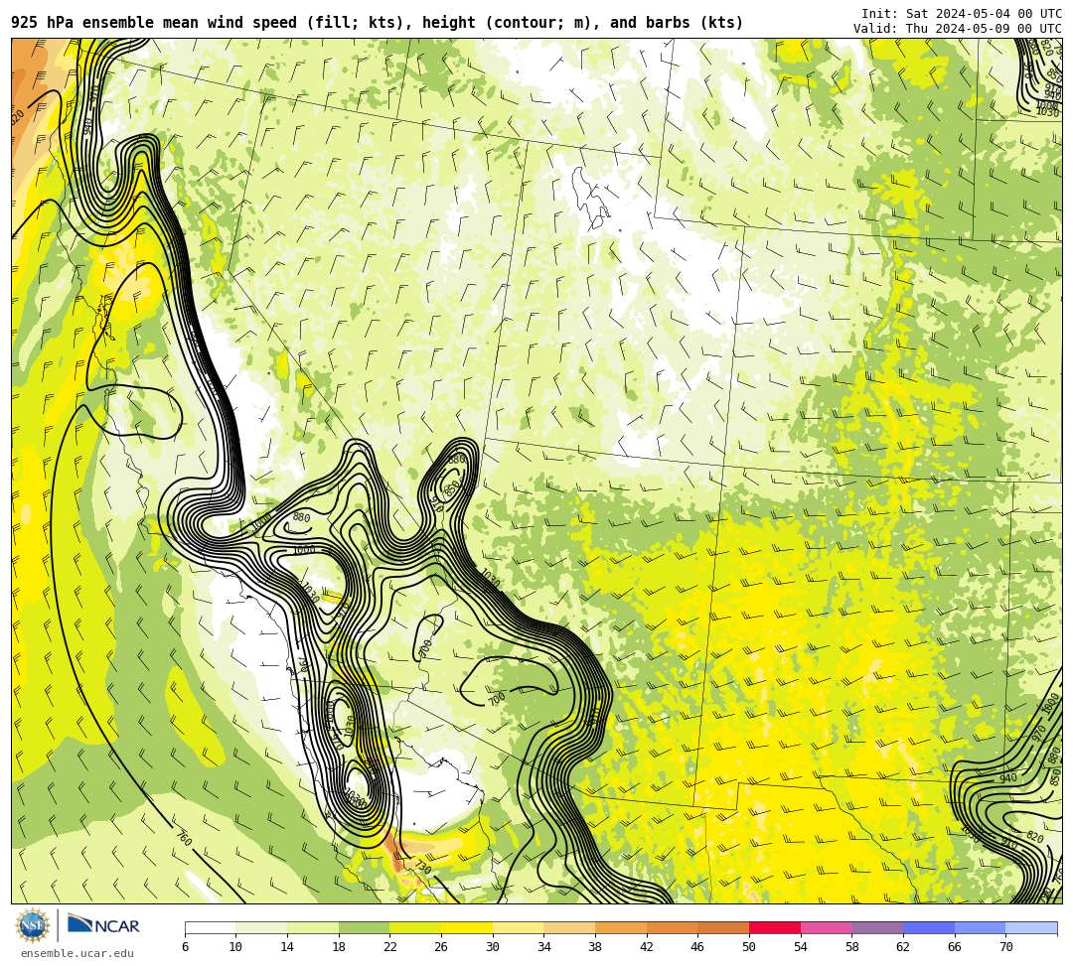
Task: Pick the periwinkle 66–70 kts swatch
Action: (980, 927)
